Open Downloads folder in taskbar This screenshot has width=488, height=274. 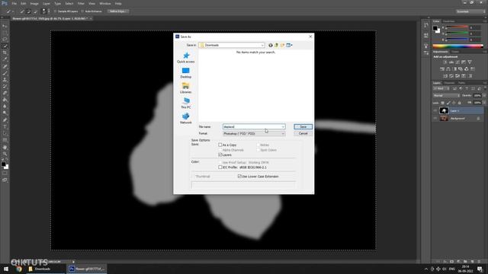click(x=40, y=269)
